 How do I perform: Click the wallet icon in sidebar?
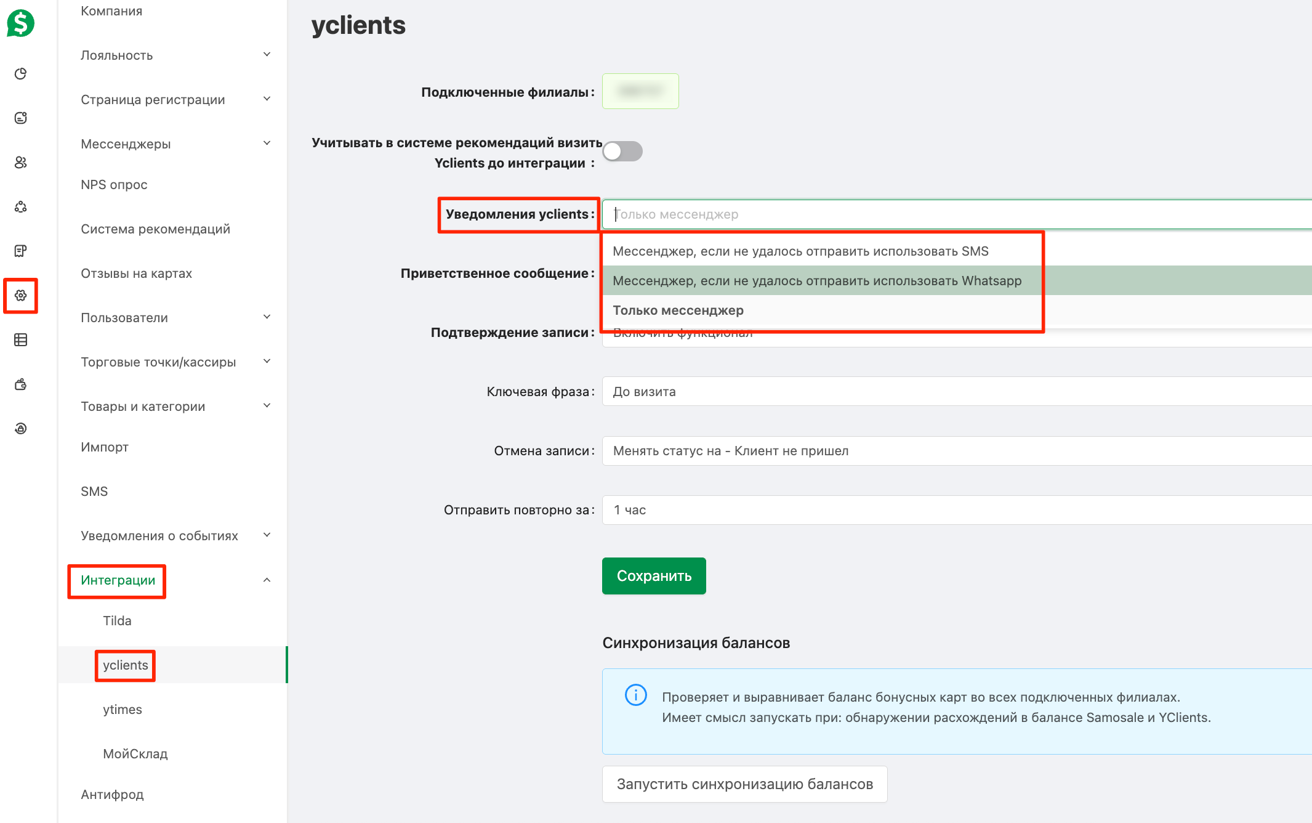(x=20, y=384)
